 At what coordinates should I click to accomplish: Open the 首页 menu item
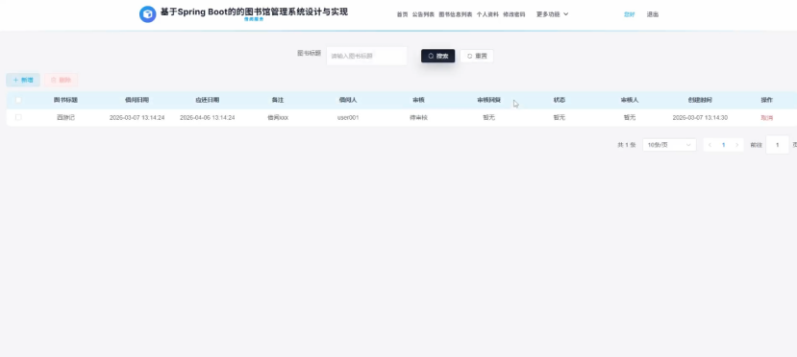(x=402, y=14)
